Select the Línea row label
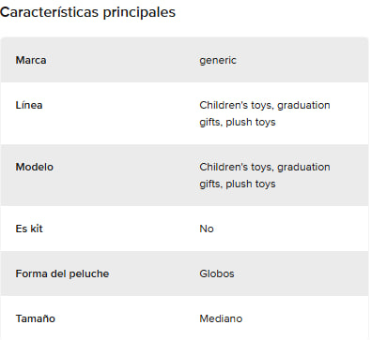Image resolution: width=371 pixels, height=340 pixels. click(29, 105)
